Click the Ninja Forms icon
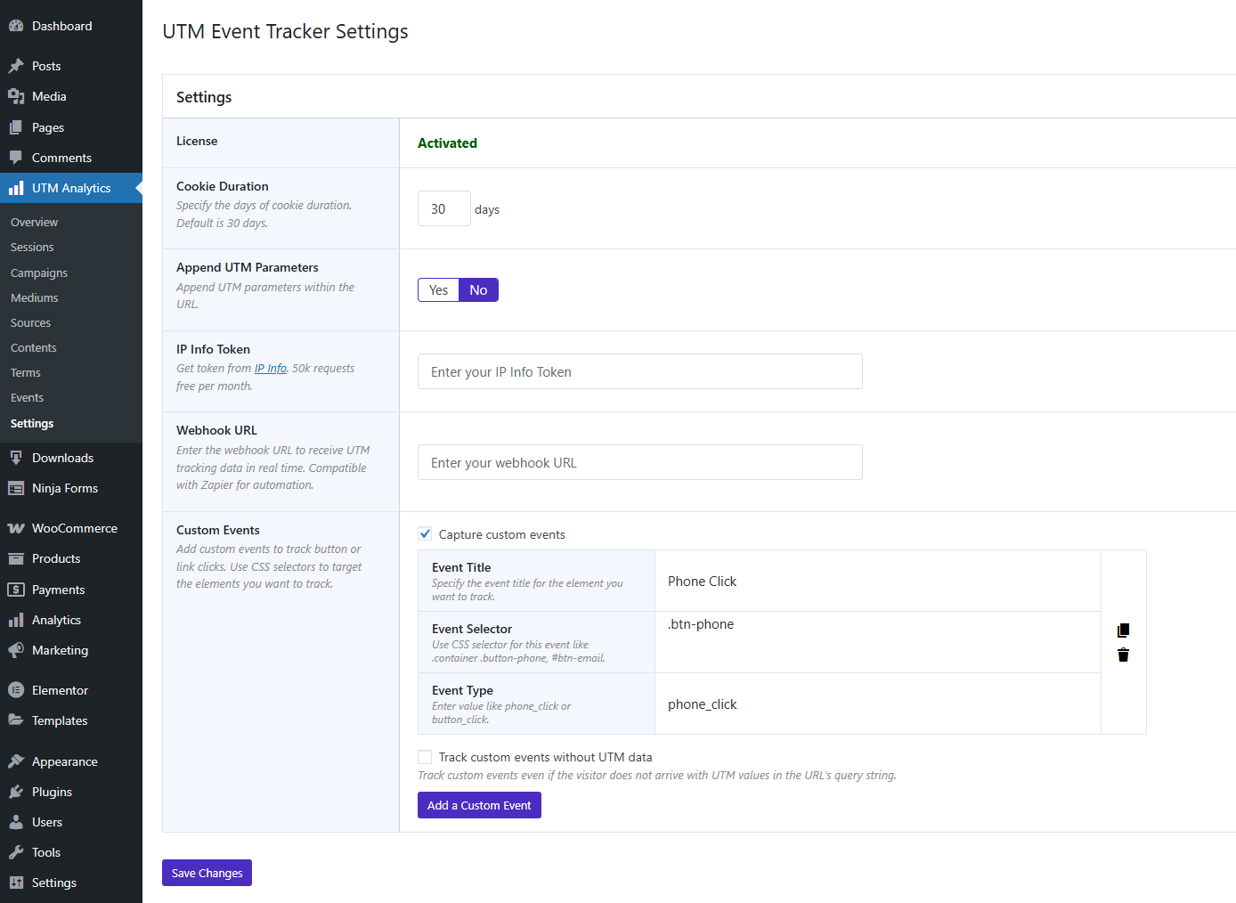This screenshot has width=1236, height=903. [x=16, y=488]
